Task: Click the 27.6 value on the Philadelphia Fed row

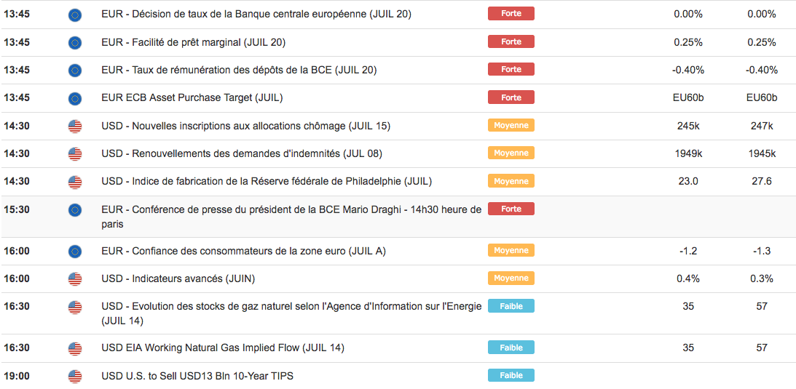Action: [761, 181]
